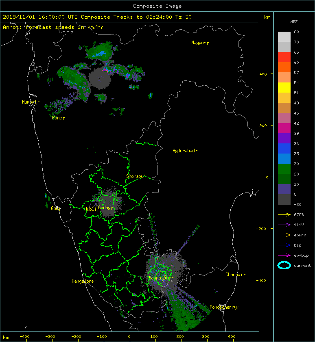Select the bright yellow 51–54 dBZ band
The height and width of the screenshot is (342, 315).
[284, 88]
